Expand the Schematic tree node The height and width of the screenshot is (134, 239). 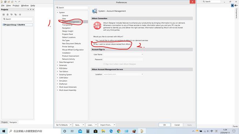(58, 65)
